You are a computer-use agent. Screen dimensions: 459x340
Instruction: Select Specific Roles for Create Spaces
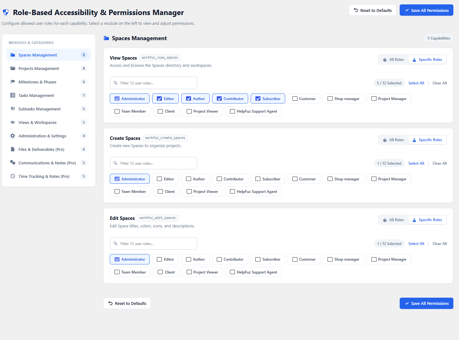click(427, 140)
